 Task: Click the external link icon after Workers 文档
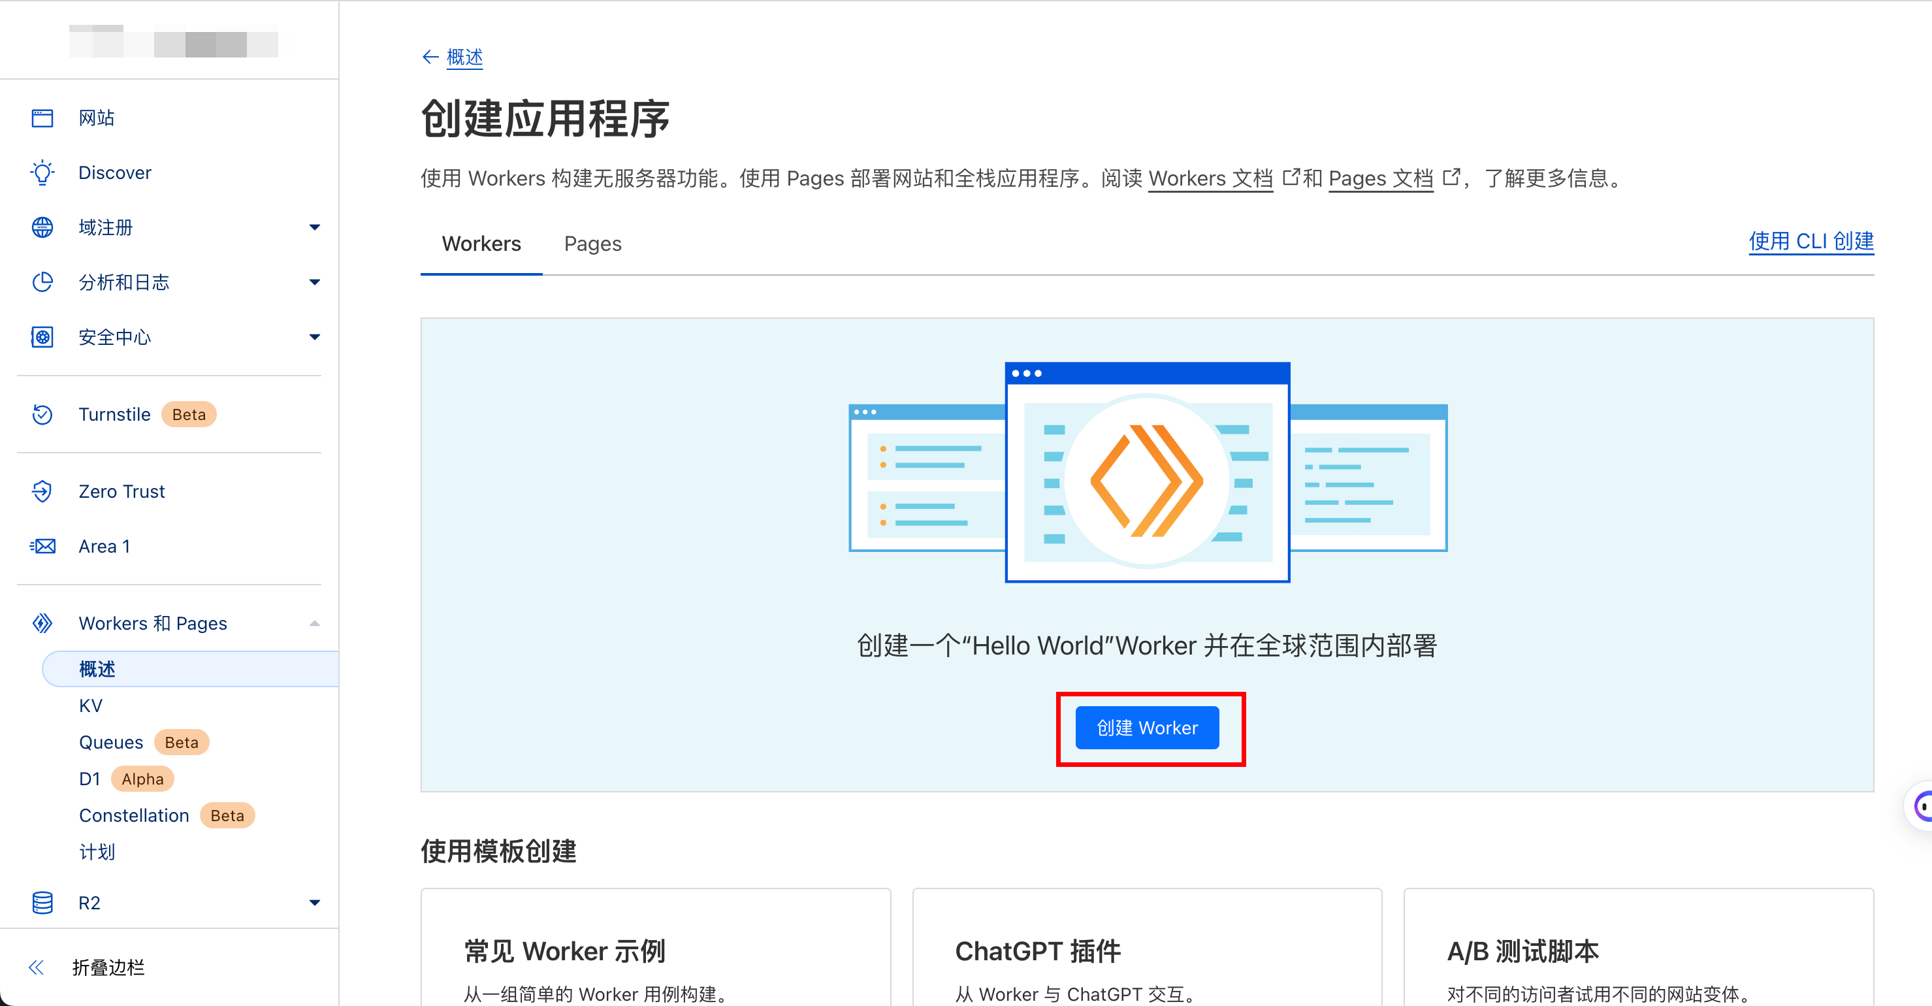[1290, 177]
